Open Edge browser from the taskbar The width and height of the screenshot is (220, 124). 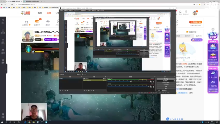click(25, 122)
